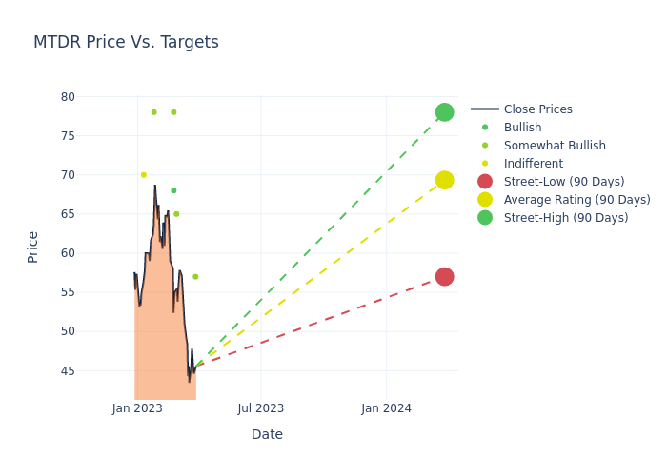Hide Street-High (90 Days) legend series
The width and height of the screenshot is (667, 476).
[x=566, y=218]
